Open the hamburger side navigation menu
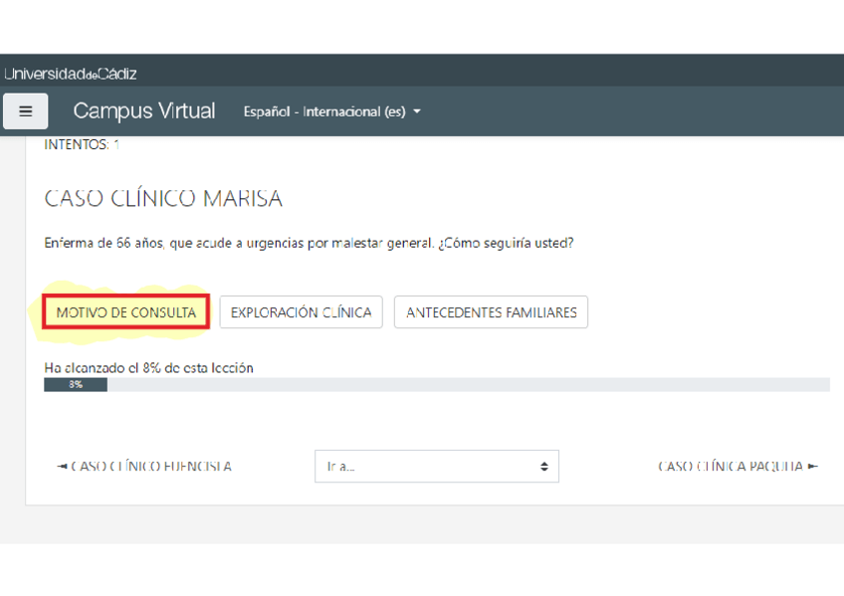 point(26,111)
